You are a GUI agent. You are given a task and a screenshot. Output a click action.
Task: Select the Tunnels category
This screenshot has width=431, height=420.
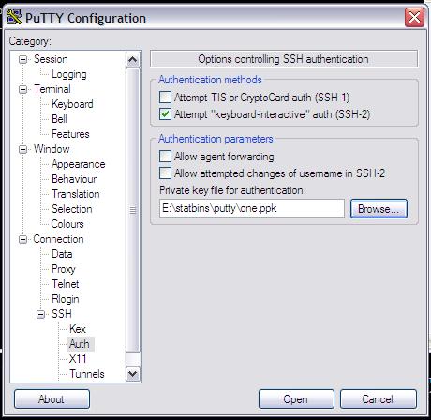[x=87, y=374]
